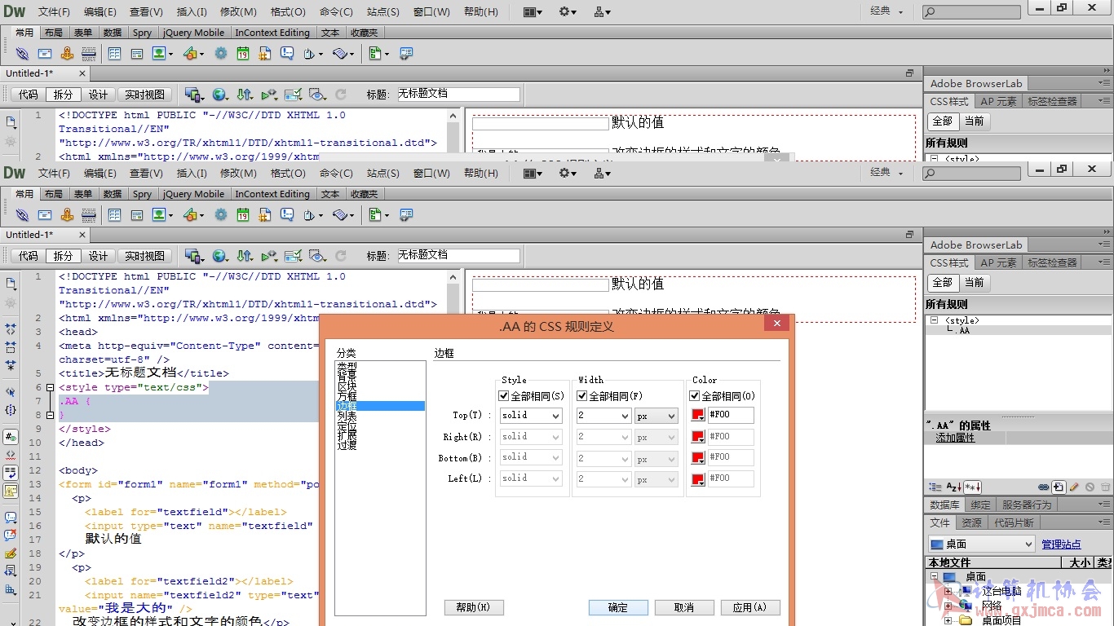Viewport: 1114px width, 626px height.
Task: Click the Delete CSS Rule trash icon
Action: (1106, 487)
